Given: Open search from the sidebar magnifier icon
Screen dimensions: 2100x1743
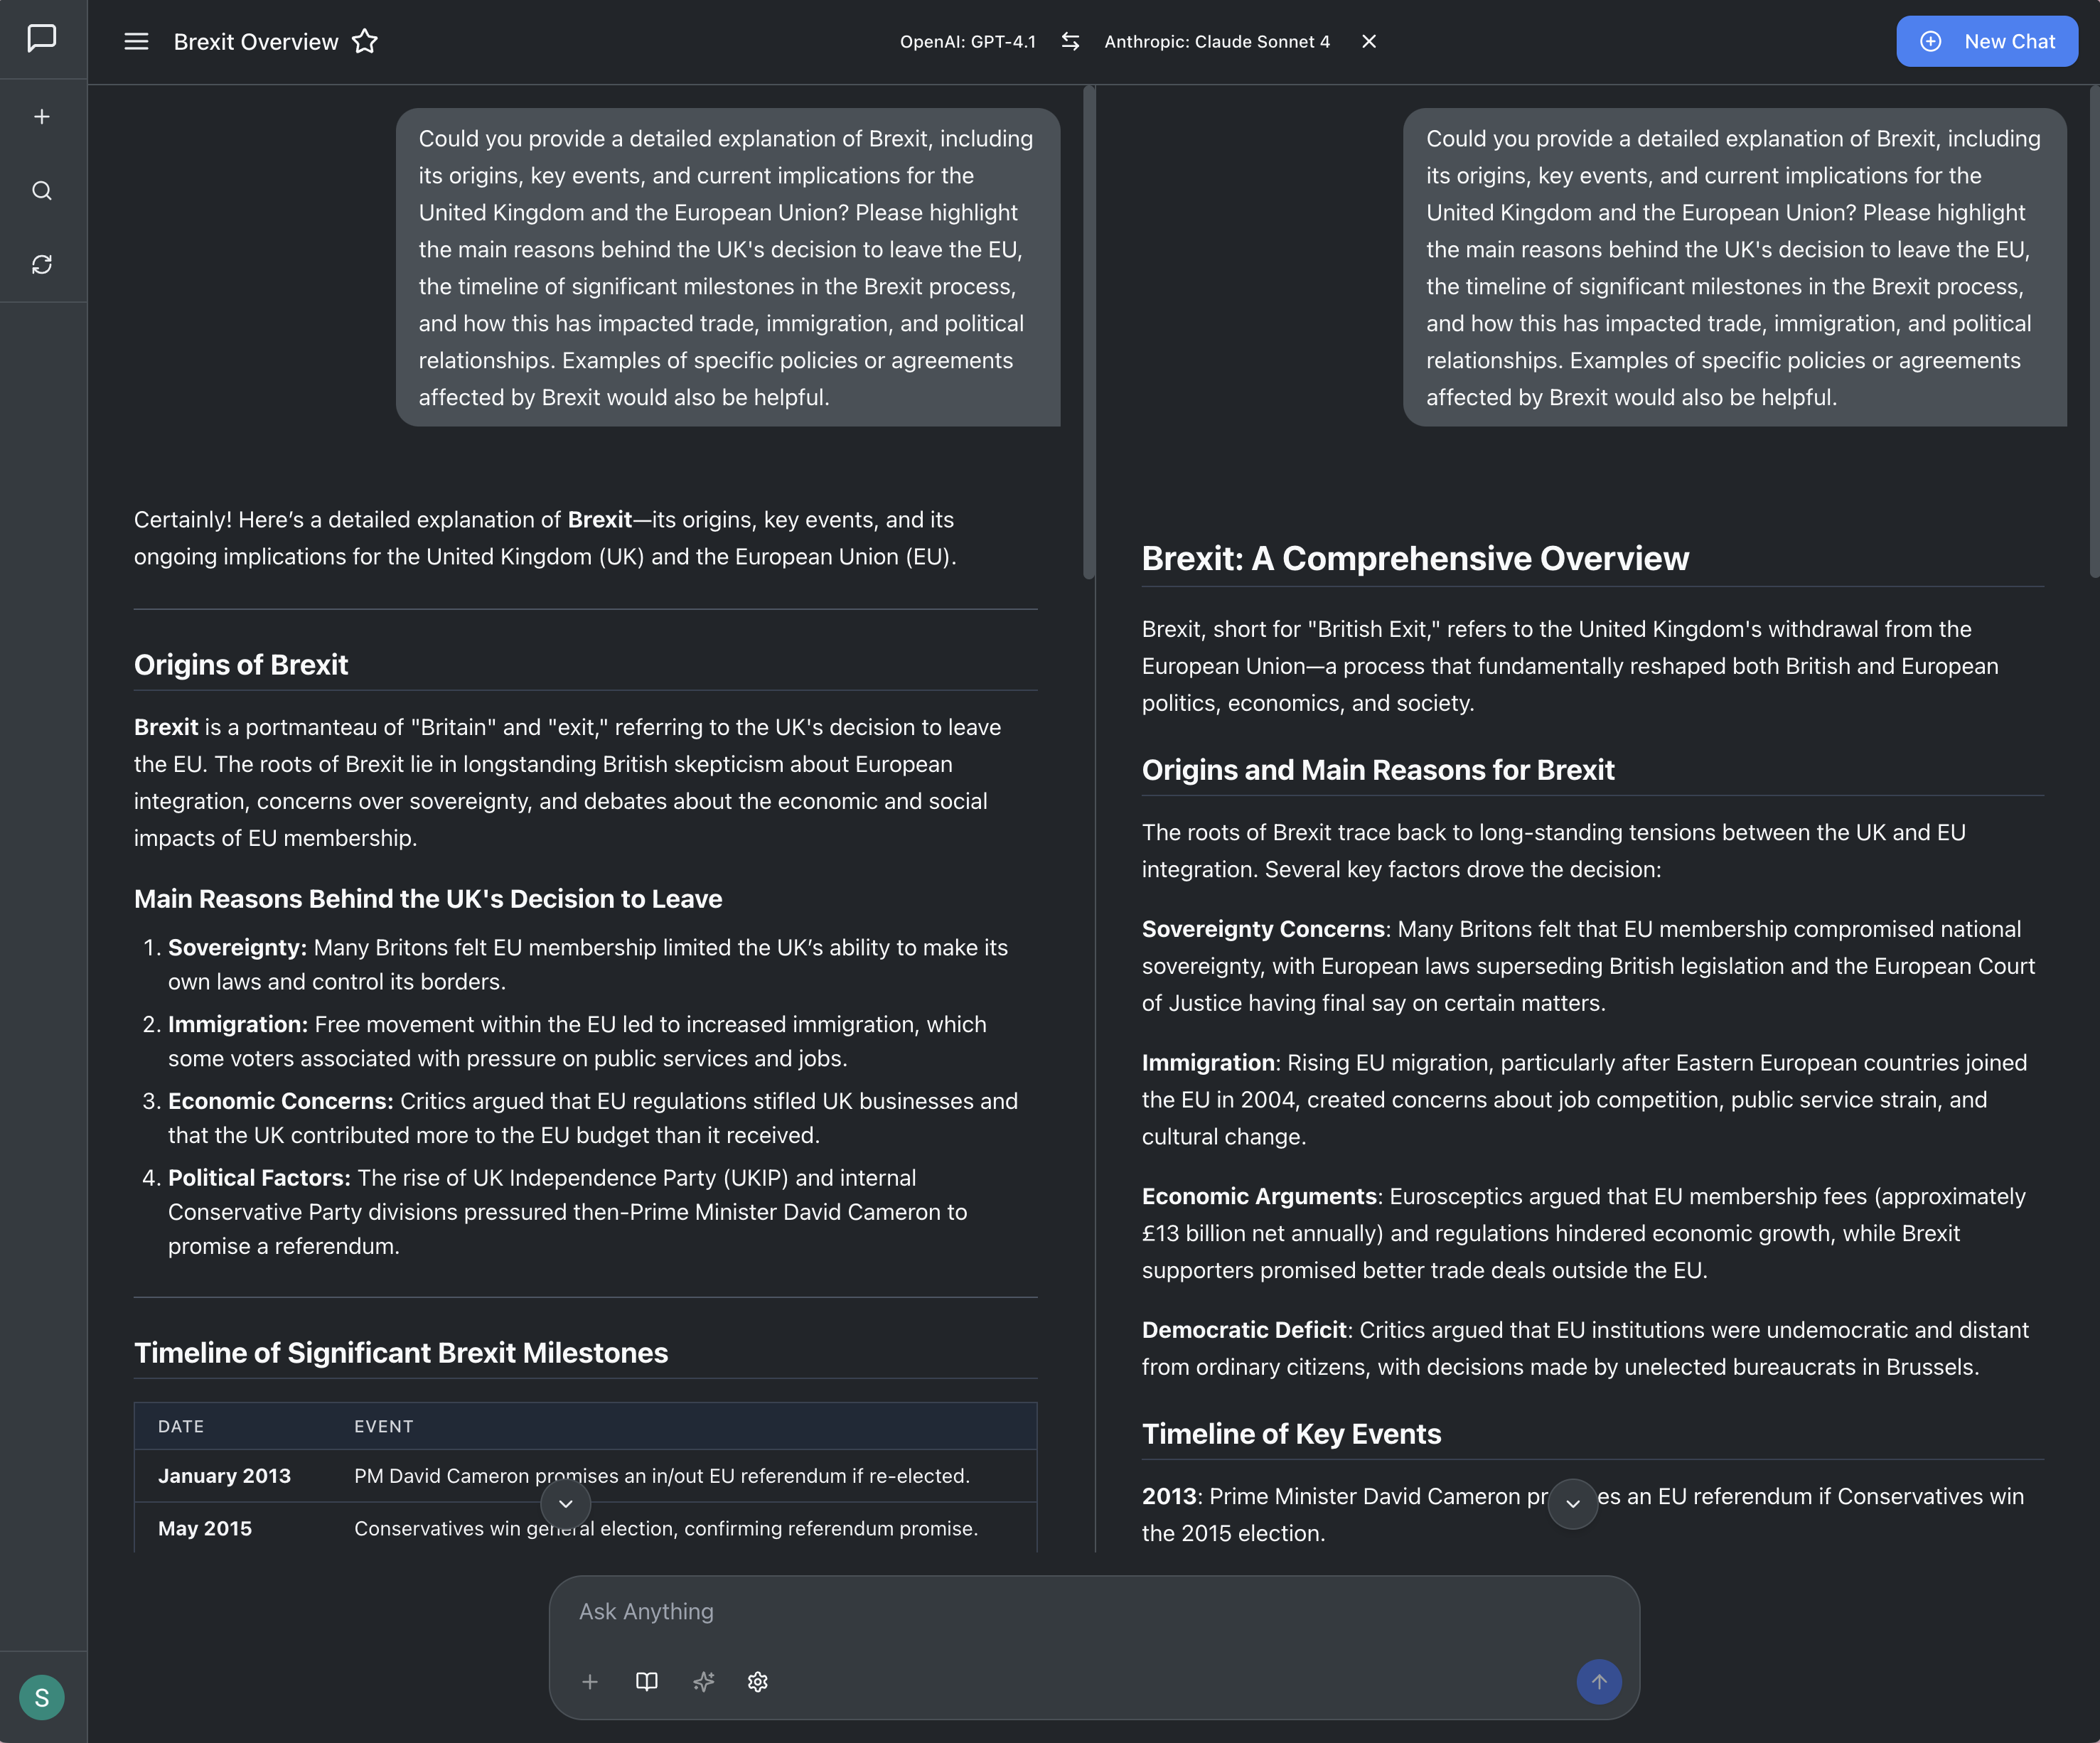Looking at the screenshot, I should click(42, 191).
